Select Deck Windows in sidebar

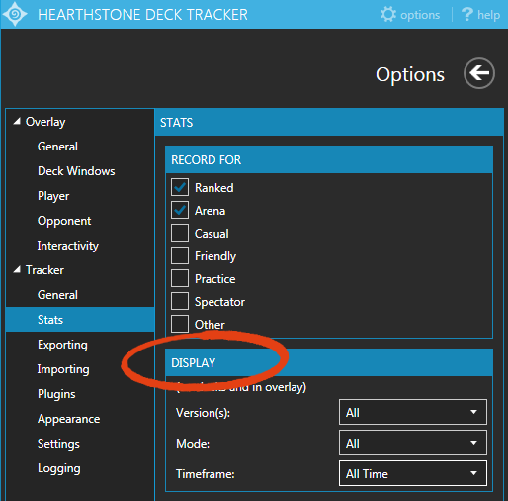pyautogui.click(x=76, y=171)
